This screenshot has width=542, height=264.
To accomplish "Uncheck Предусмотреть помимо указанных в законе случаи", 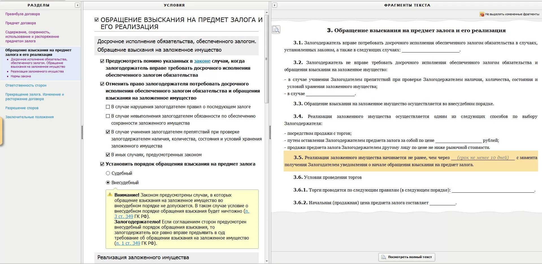I will tap(102, 61).
